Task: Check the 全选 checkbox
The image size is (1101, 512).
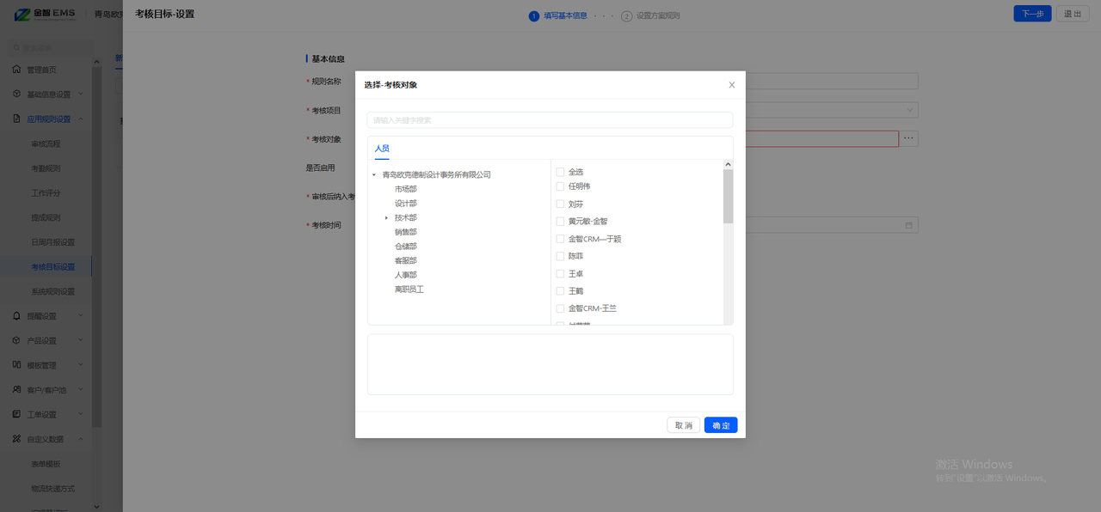Action: click(x=560, y=172)
